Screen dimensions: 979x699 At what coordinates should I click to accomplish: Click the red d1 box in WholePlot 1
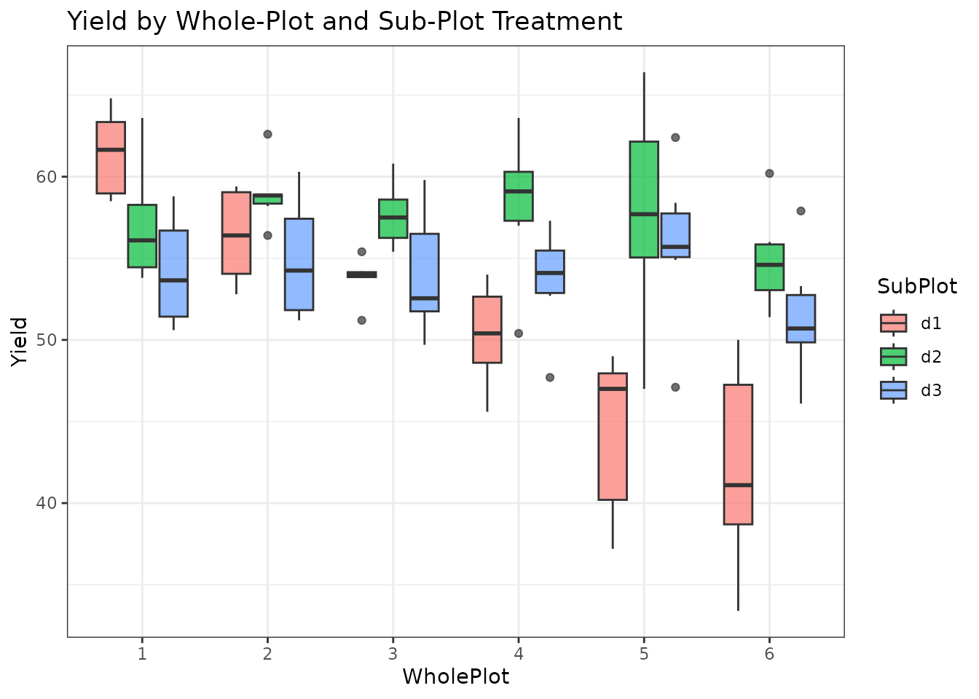pyautogui.click(x=111, y=157)
